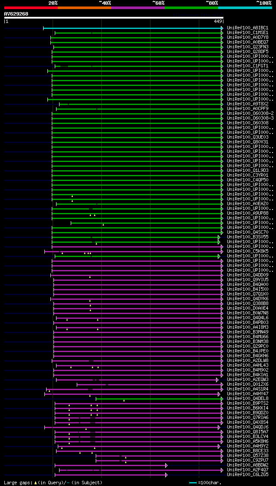Click the Large gaps legend text
The height and width of the screenshot is (486, 276).
pyautogui.click(x=53, y=483)
